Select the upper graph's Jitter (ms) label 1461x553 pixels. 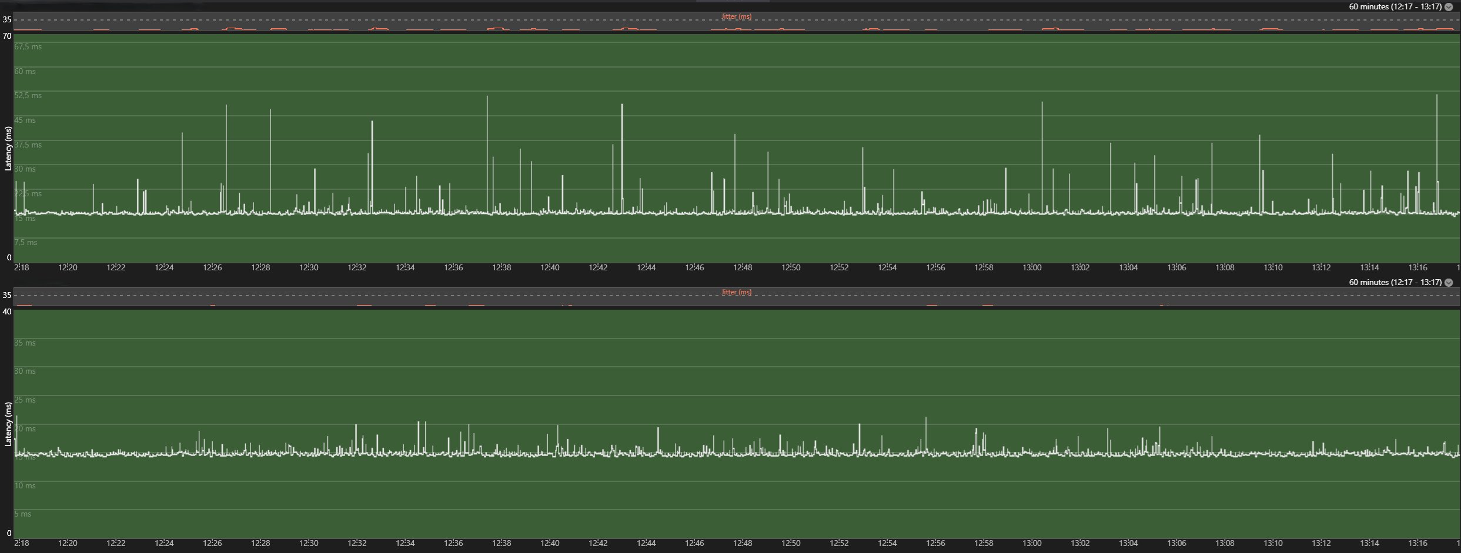click(736, 16)
